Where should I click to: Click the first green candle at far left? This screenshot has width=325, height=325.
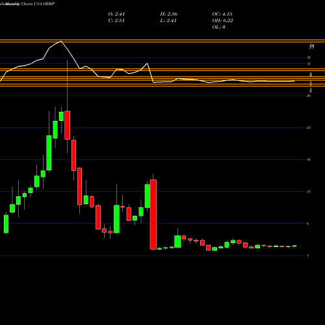(6, 224)
